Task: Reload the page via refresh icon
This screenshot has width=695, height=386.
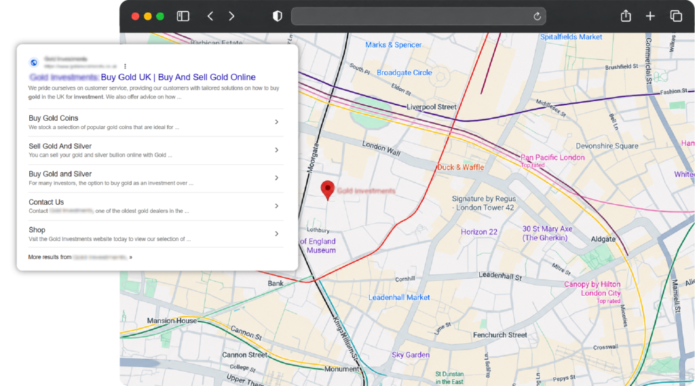Action: (x=537, y=16)
